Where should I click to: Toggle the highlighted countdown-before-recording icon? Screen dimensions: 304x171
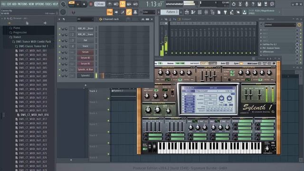tap(123, 4)
